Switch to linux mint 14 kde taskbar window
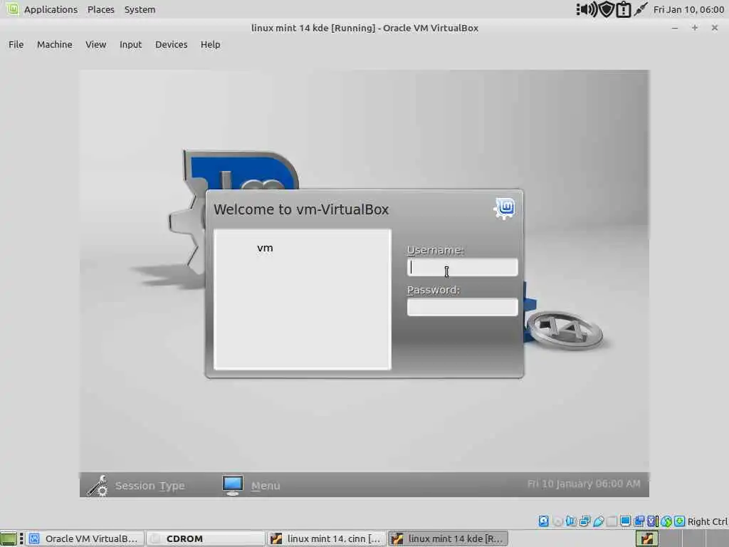This screenshot has width=729, height=547. pos(449,538)
